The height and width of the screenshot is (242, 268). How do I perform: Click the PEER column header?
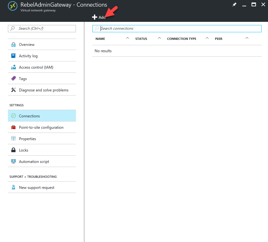point(219,39)
